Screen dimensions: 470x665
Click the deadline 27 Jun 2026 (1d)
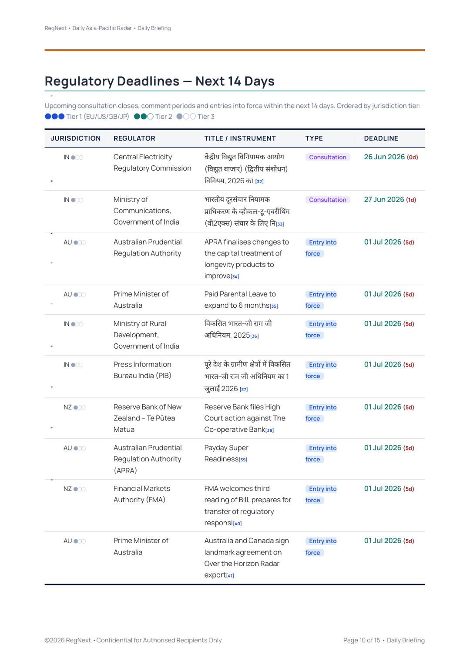pos(390,200)
